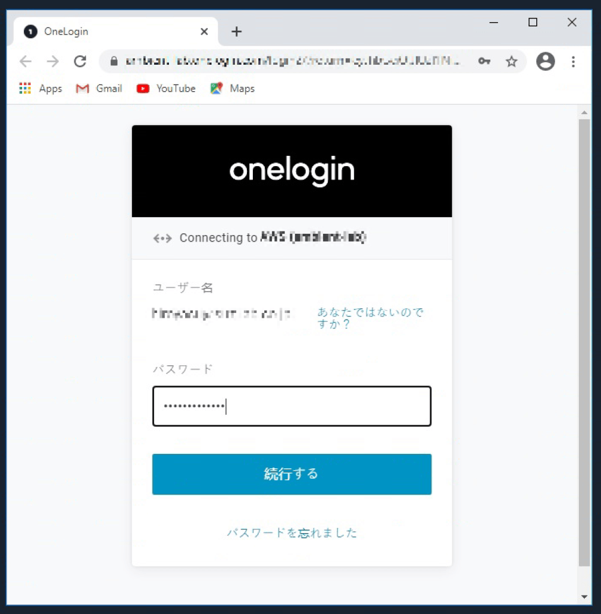Click the パスワードを忘れました link
Image resolution: width=601 pixels, height=614 pixels.
pyautogui.click(x=292, y=532)
